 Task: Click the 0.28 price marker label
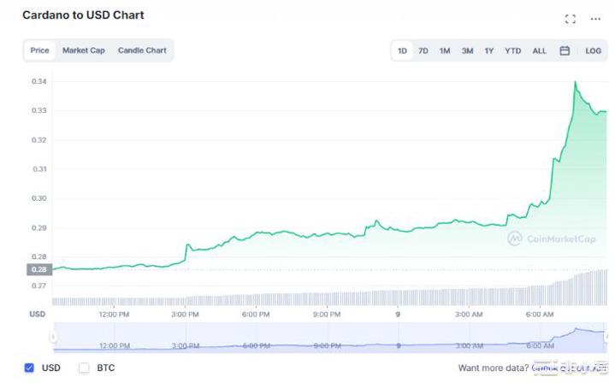coord(39,269)
